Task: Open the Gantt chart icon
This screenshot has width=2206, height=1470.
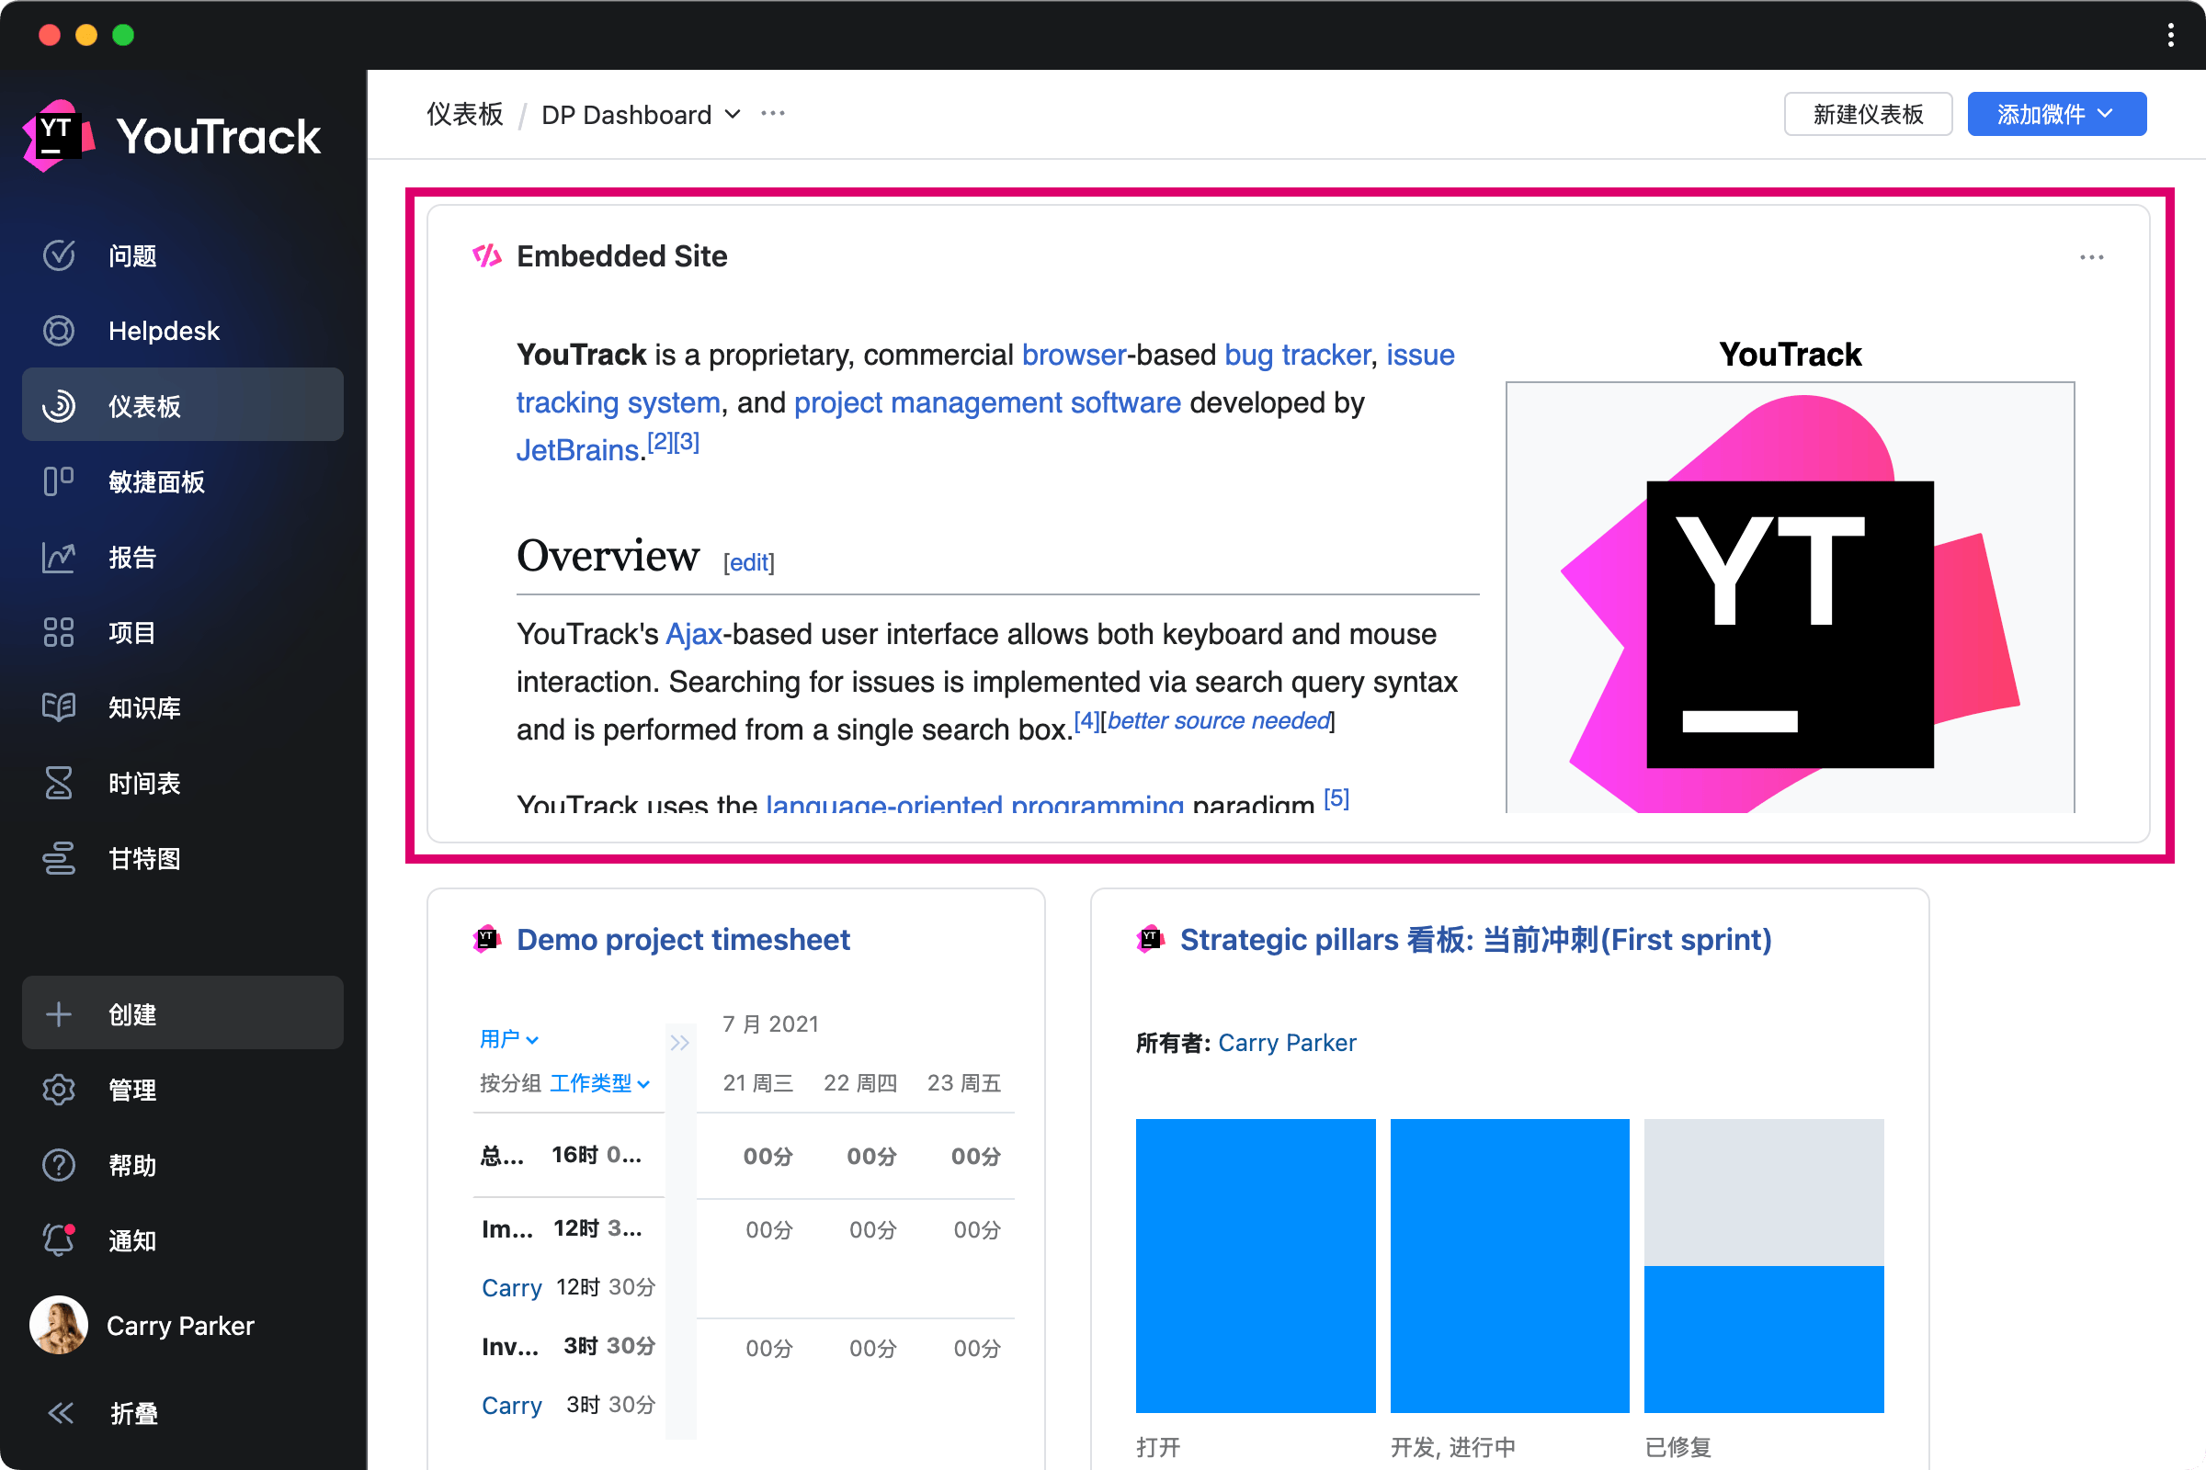Action: coord(58,859)
